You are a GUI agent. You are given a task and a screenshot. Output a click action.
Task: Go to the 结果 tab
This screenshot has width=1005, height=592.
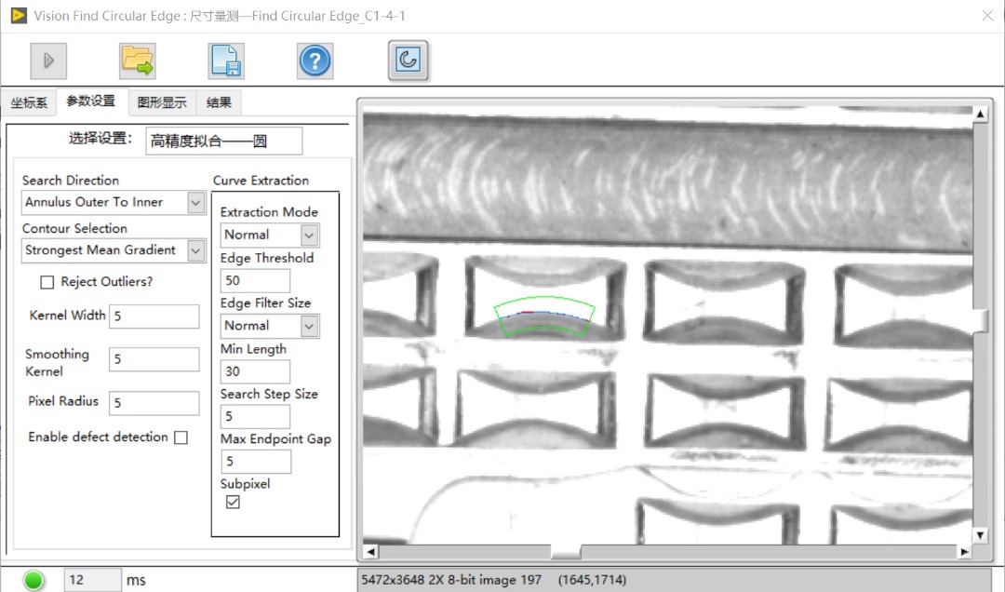tap(219, 102)
